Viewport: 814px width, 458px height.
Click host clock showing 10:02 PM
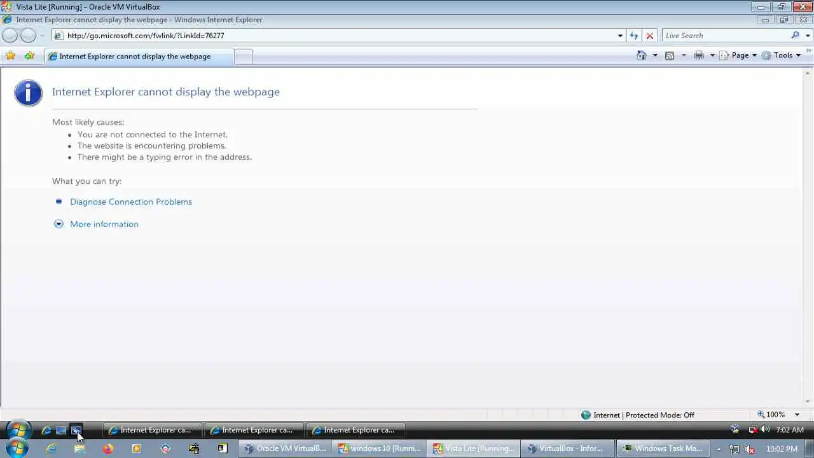pyautogui.click(x=782, y=448)
